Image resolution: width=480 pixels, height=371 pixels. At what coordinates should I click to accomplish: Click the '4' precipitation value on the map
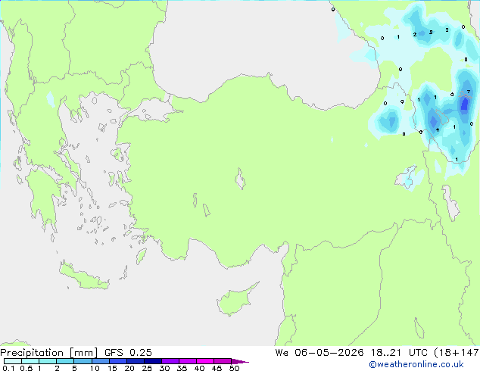pyautogui.click(x=438, y=129)
